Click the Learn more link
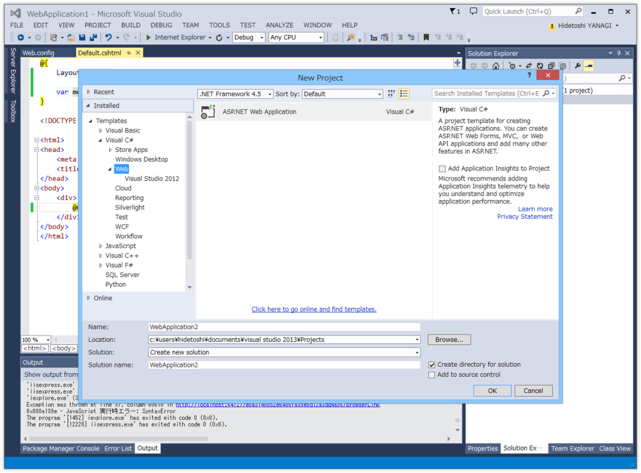This screenshot has height=473, width=641. (535, 209)
